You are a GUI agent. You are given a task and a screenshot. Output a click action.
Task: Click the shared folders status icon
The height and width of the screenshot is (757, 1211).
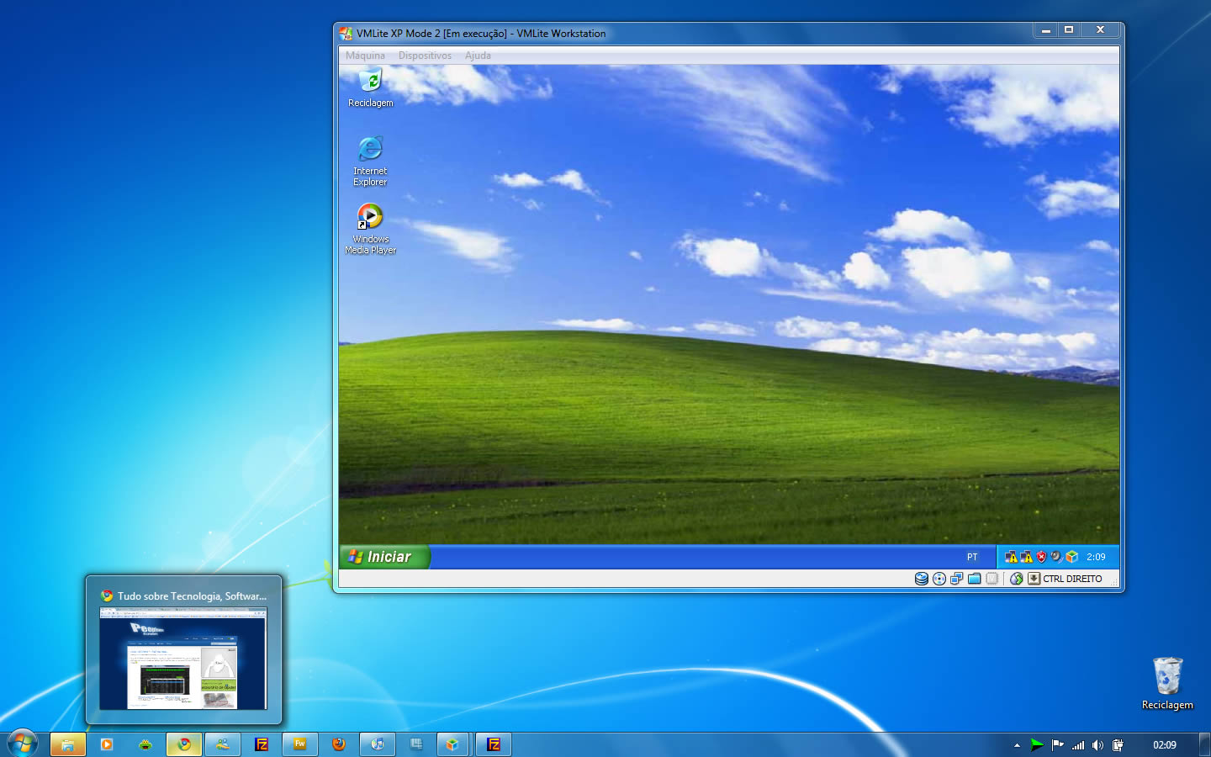pyautogui.click(x=975, y=579)
